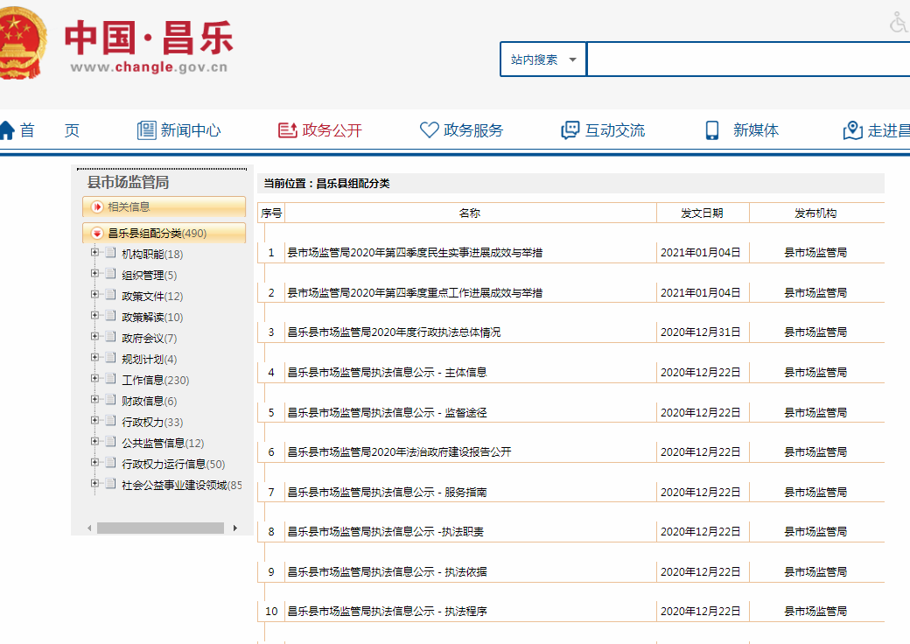Click the chat bubble icon for 互动交流
Viewport: 910px width, 644px height.
(570, 130)
